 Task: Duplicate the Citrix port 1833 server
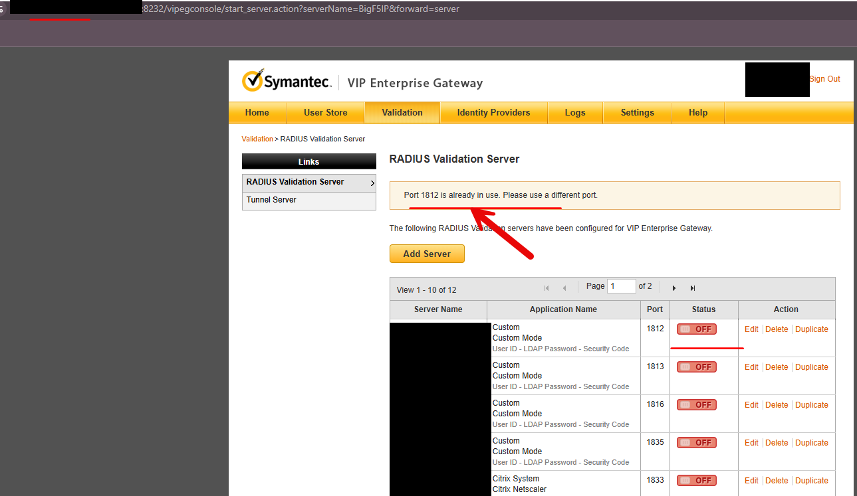click(812, 481)
